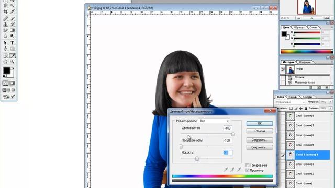This screenshot has width=335, height=188.
Task: Open the Непрозр. opacity arrow
Action: [x=330, y=102]
